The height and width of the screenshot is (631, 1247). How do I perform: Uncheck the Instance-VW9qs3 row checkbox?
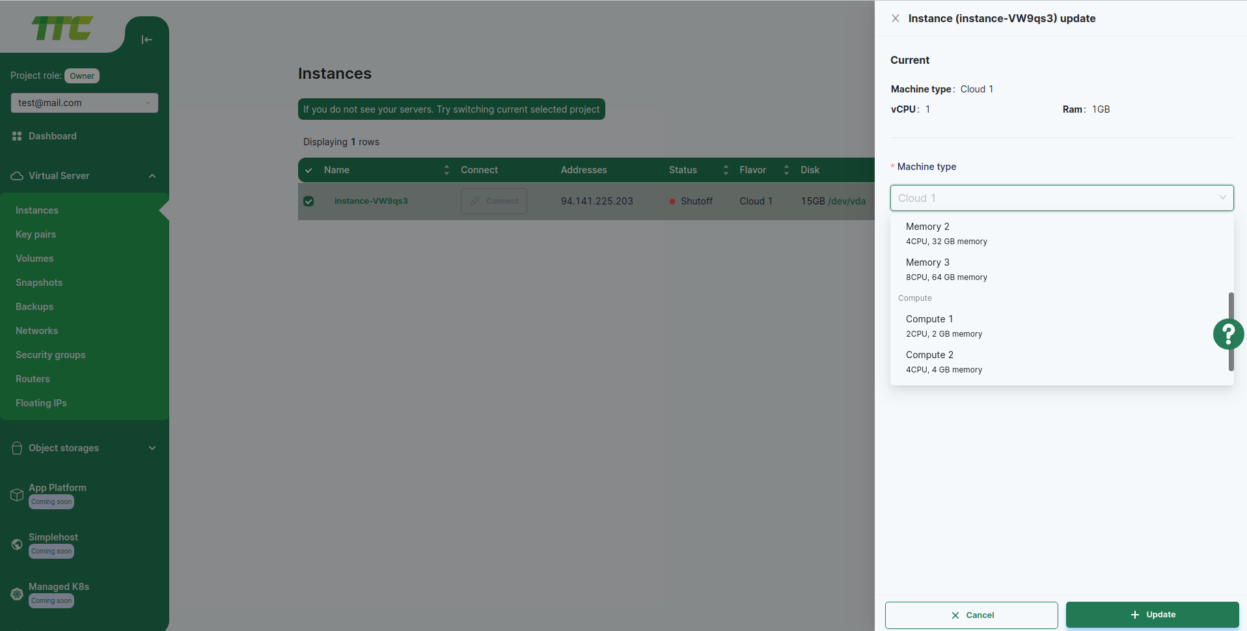click(308, 201)
